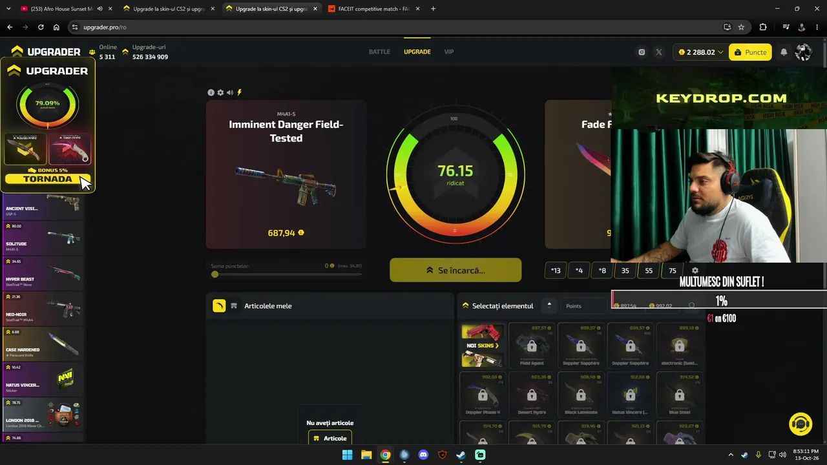The image size is (827, 465).
Task: Select the shop icon beside Articolele mele
Action: (234, 306)
